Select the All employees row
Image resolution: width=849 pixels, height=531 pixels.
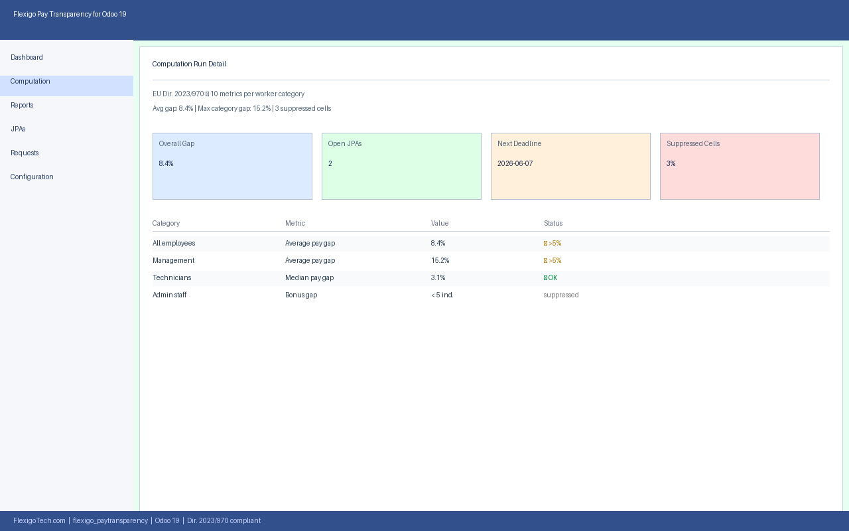[x=491, y=244]
